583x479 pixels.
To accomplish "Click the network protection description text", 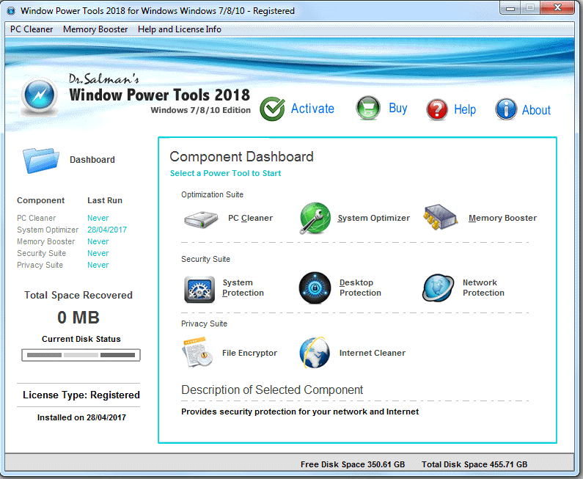I will pos(300,412).
